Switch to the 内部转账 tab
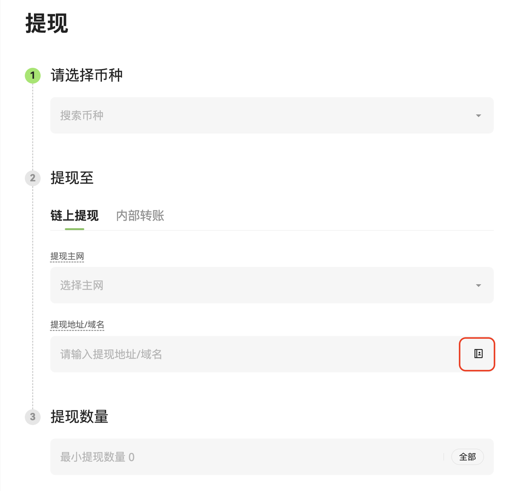511x491 pixels. (140, 216)
